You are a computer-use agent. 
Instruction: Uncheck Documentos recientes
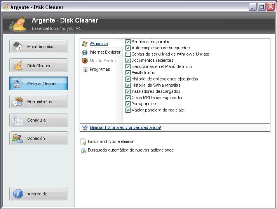(x=128, y=60)
